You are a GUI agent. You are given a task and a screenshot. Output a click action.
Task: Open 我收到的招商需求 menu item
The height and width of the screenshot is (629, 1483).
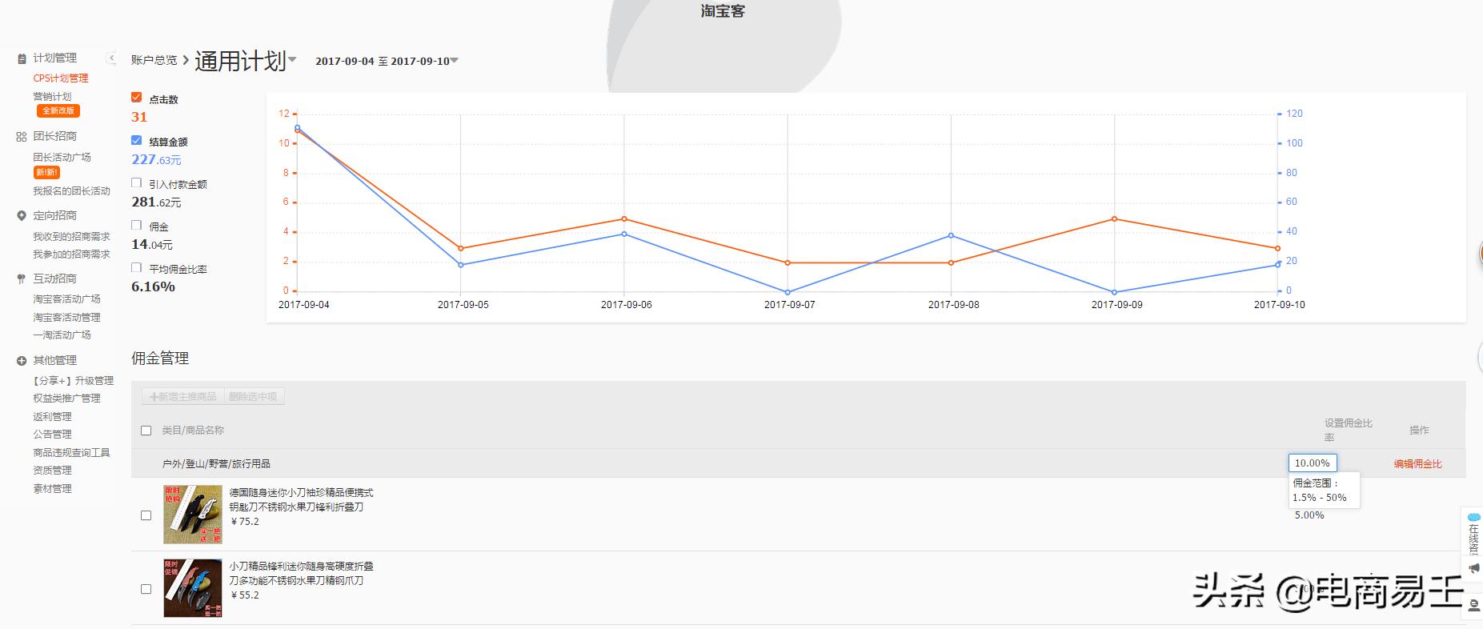click(x=71, y=237)
